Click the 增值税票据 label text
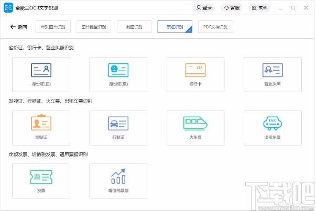 118,191
